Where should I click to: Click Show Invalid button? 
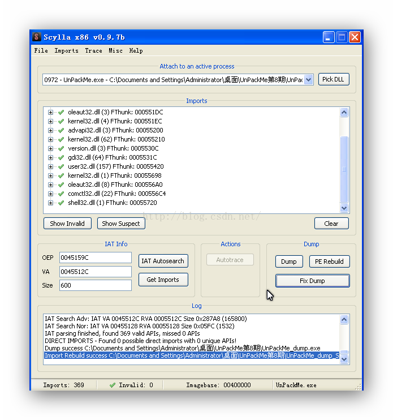tap(67, 224)
